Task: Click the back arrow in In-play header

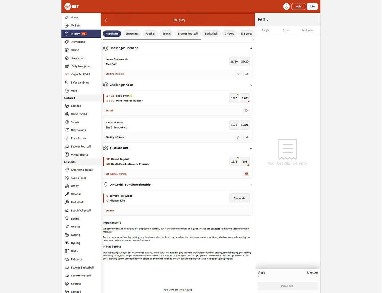Action: coord(106,20)
